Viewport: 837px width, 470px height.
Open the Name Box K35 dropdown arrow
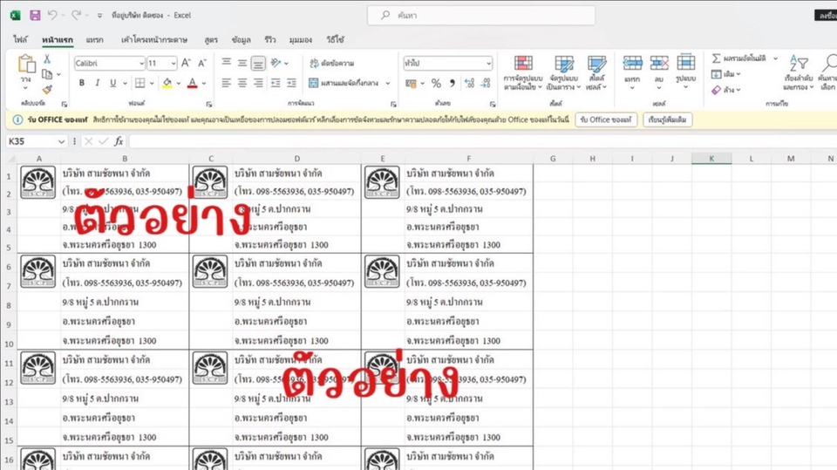pos(61,141)
